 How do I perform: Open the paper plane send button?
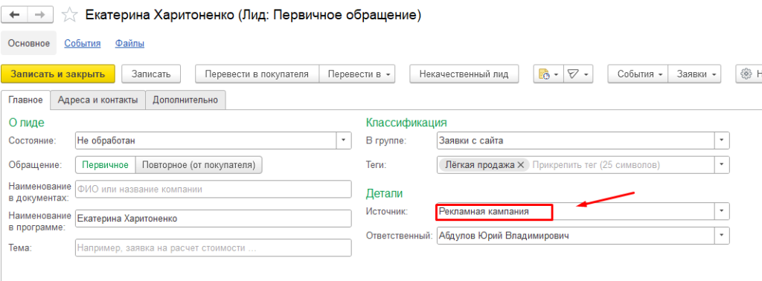coord(578,74)
